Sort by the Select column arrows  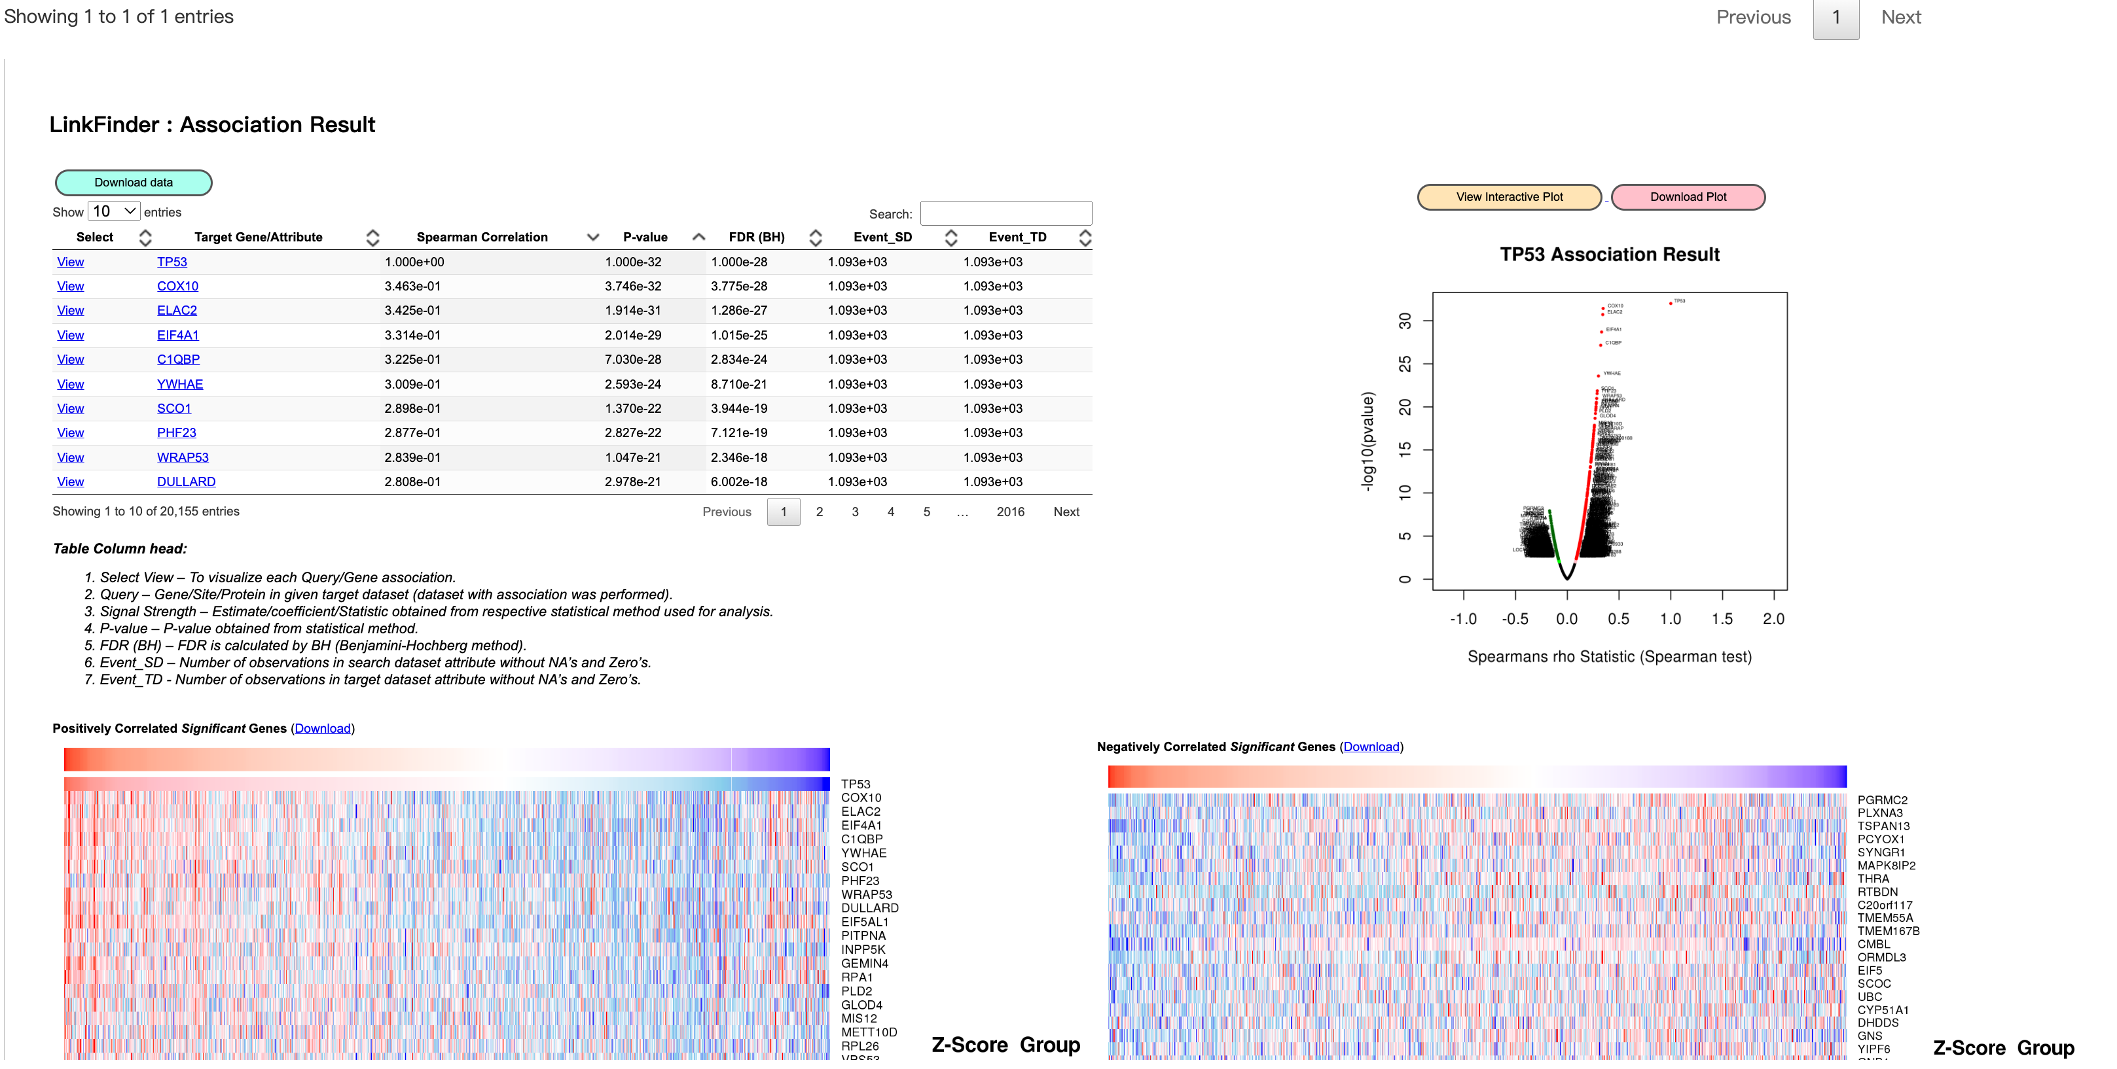point(145,238)
